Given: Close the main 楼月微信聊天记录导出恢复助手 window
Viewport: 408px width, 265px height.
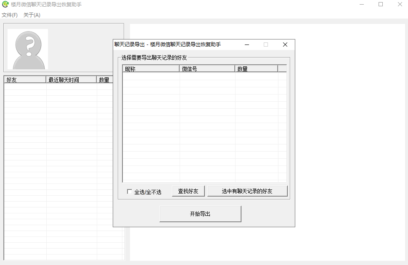Looking at the screenshot, I should pyautogui.click(x=400, y=5).
